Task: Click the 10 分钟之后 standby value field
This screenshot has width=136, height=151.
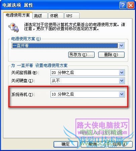Action: point(85,94)
